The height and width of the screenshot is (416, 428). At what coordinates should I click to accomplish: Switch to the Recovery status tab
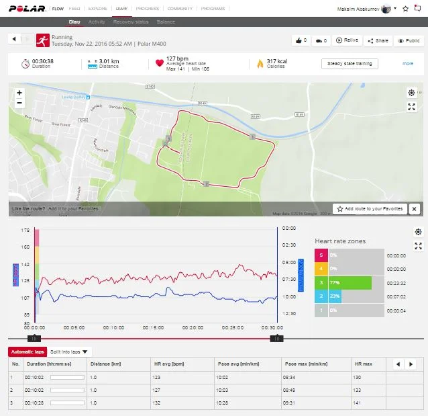tap(131, 22)
